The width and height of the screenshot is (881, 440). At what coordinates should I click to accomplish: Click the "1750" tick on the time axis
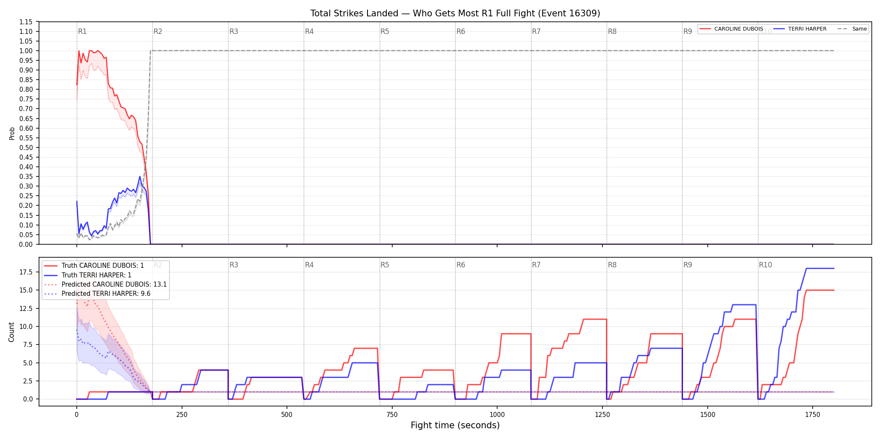click(813, 415)
